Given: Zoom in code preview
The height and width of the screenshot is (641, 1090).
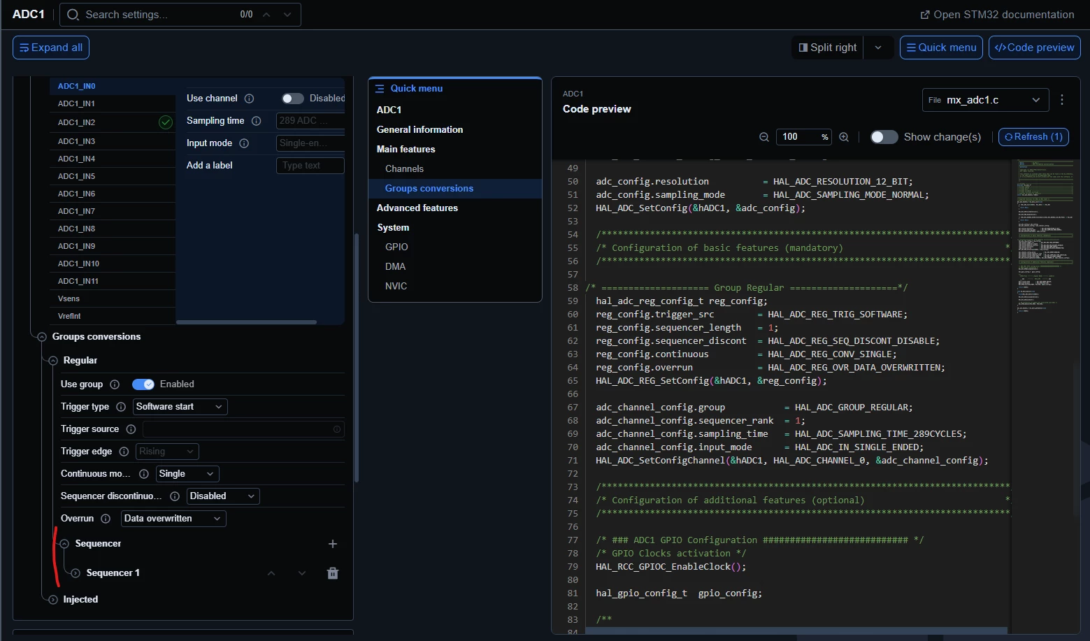Looking at the screenshot, I should [844, 137].
